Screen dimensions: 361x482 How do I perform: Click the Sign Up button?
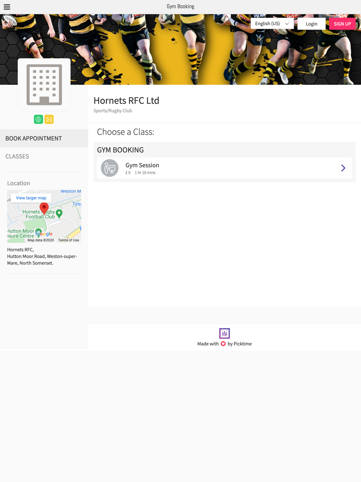(342, 24)
